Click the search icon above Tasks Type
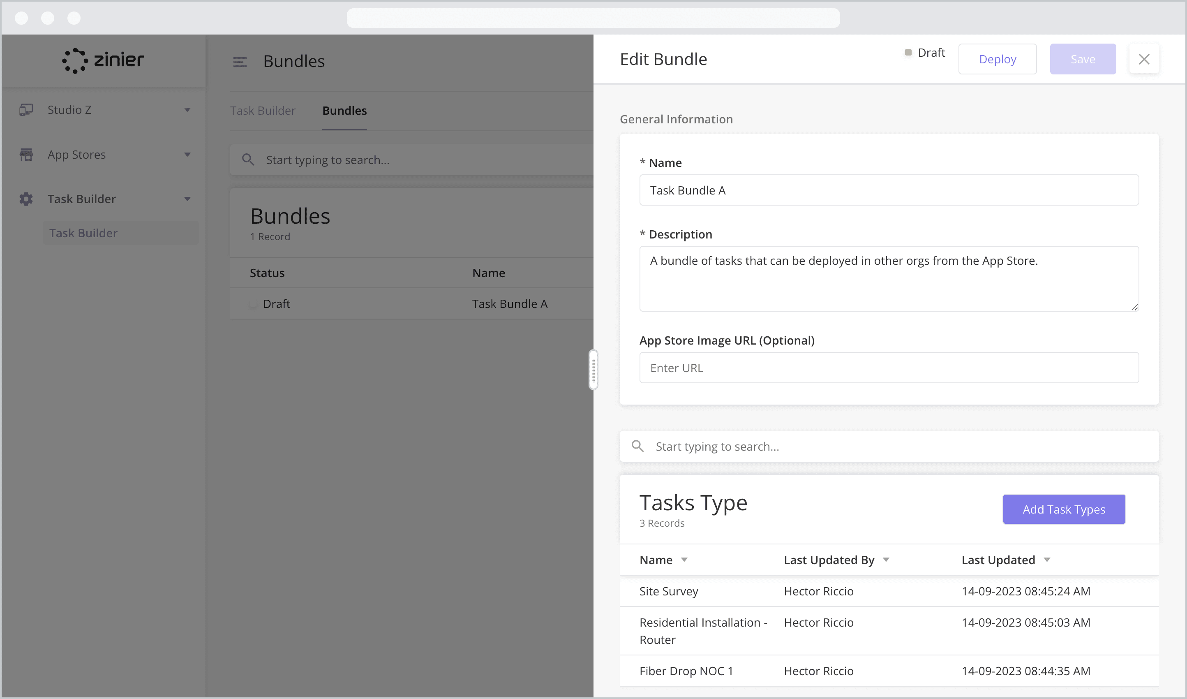Viewport: 1187px width, 699px height. (x=638, y=446)
